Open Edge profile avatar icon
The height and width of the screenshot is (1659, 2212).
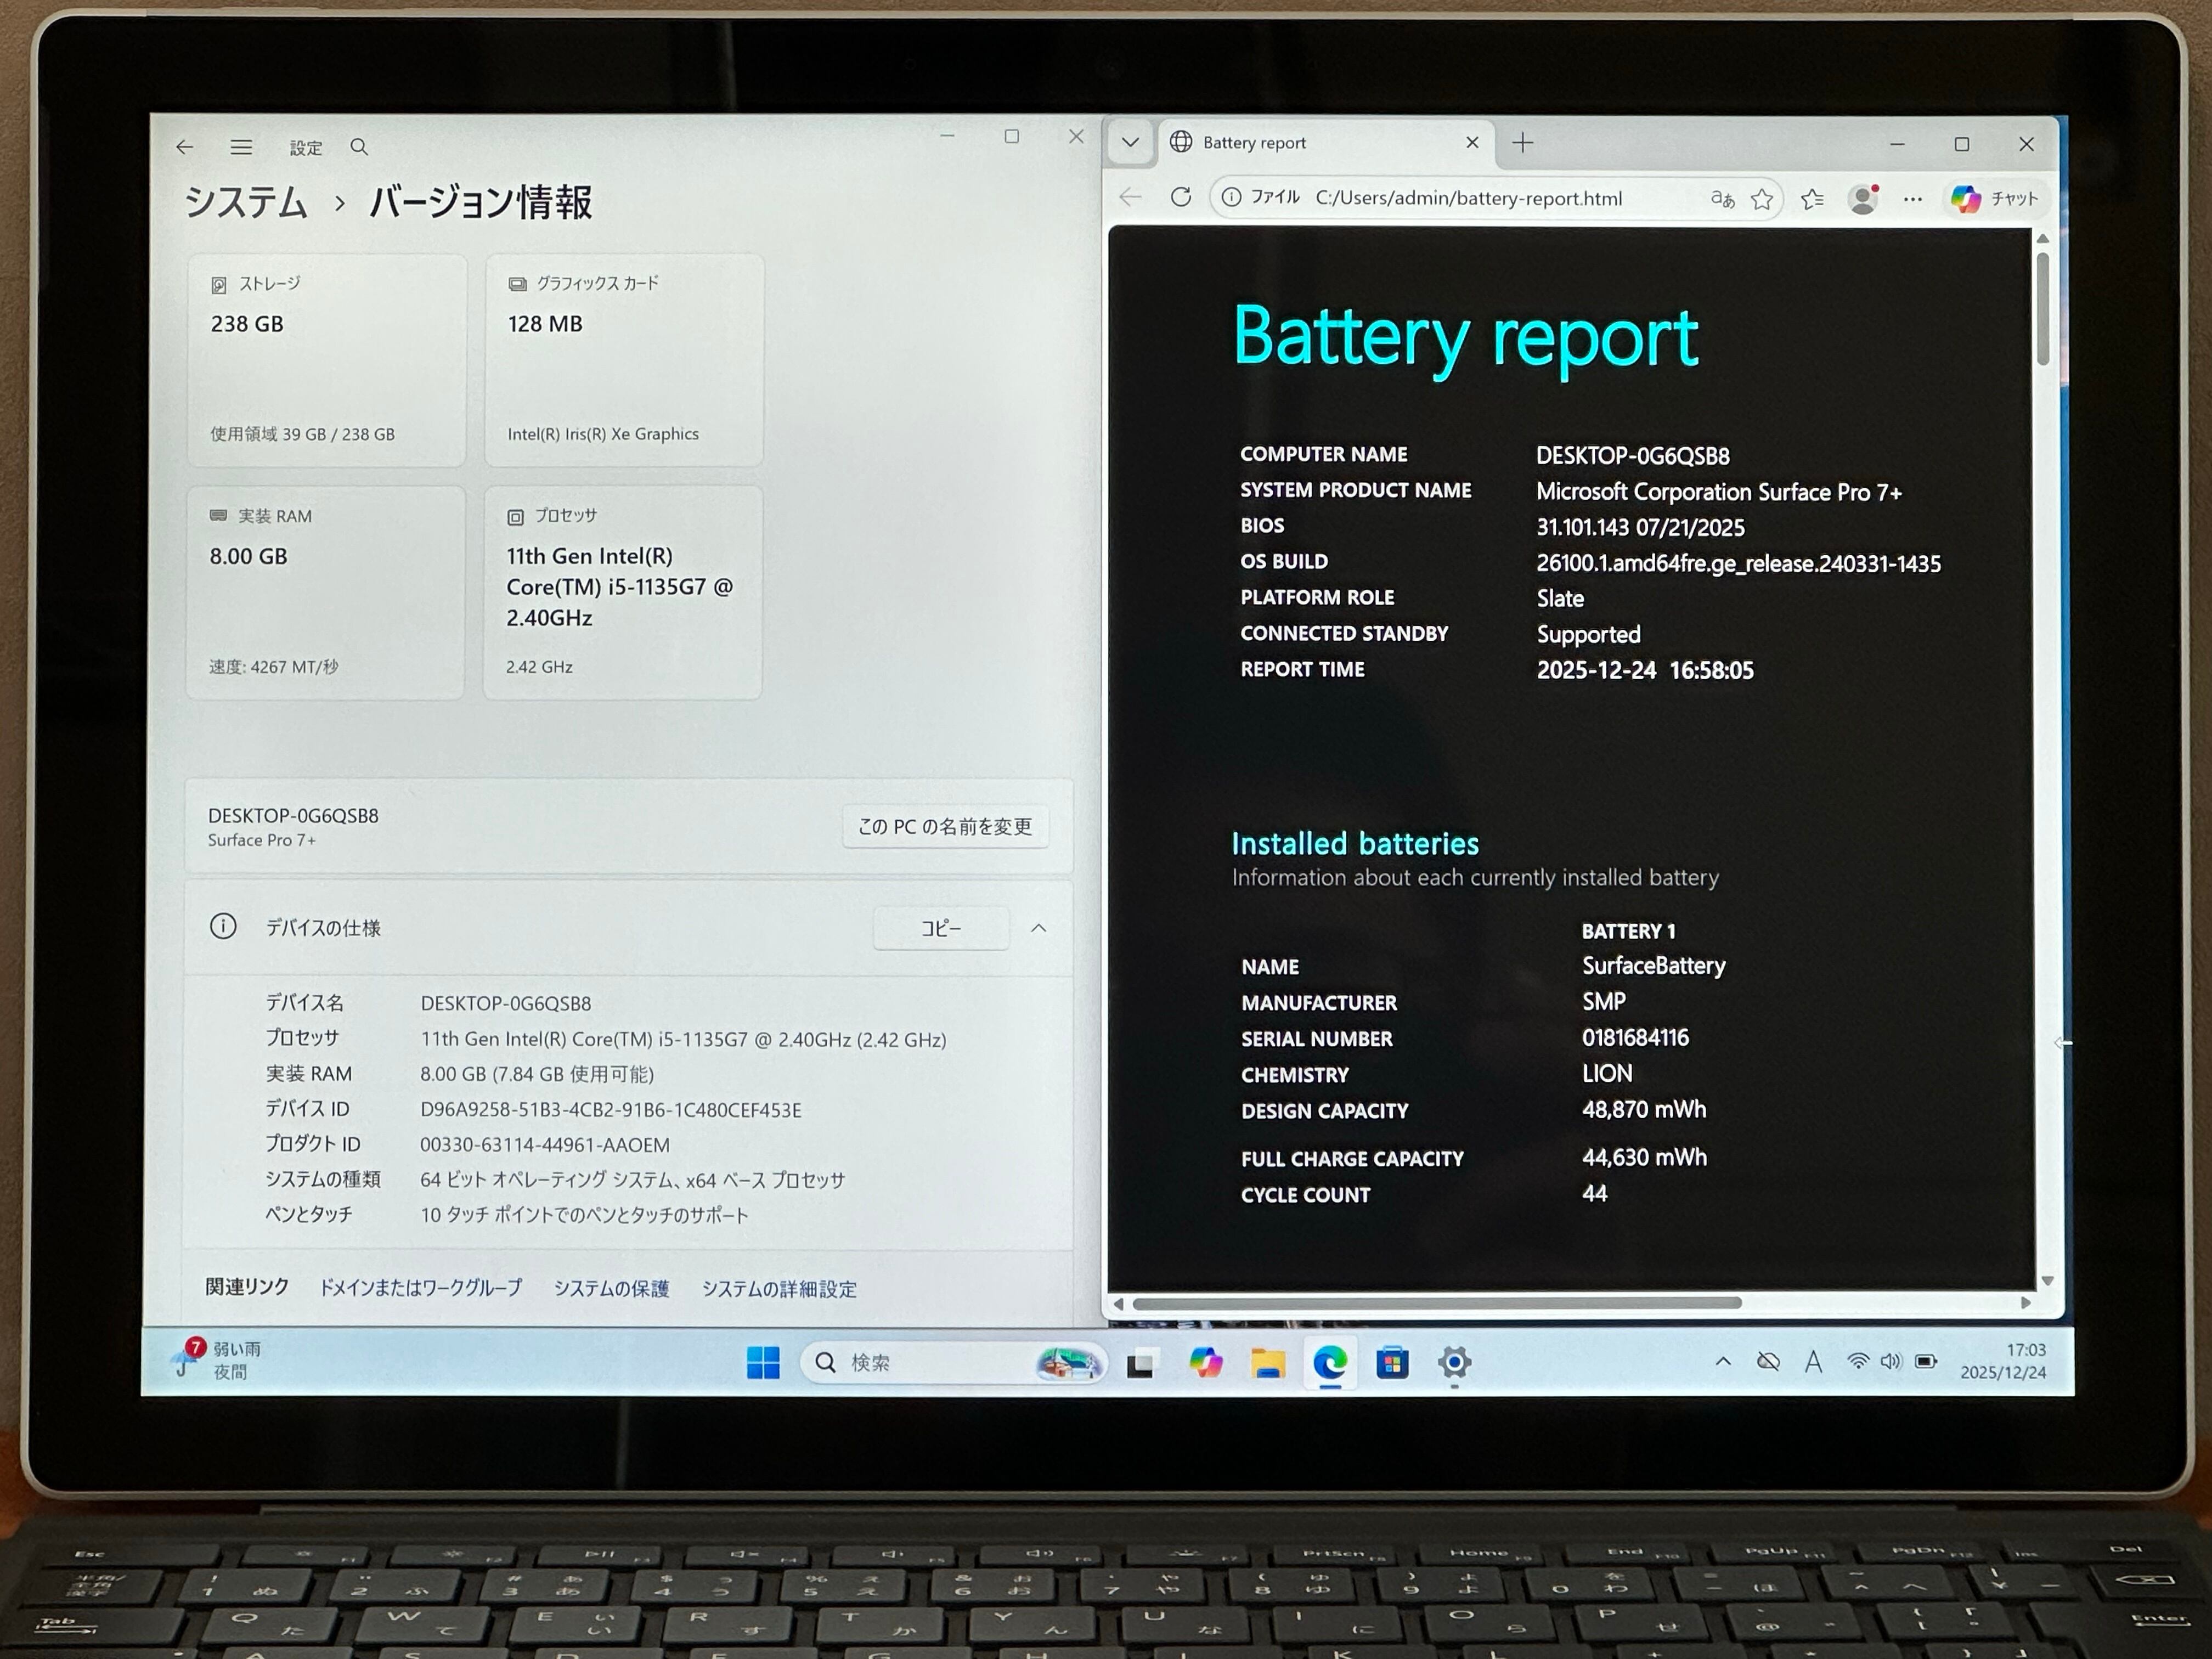coord(1862,199)
